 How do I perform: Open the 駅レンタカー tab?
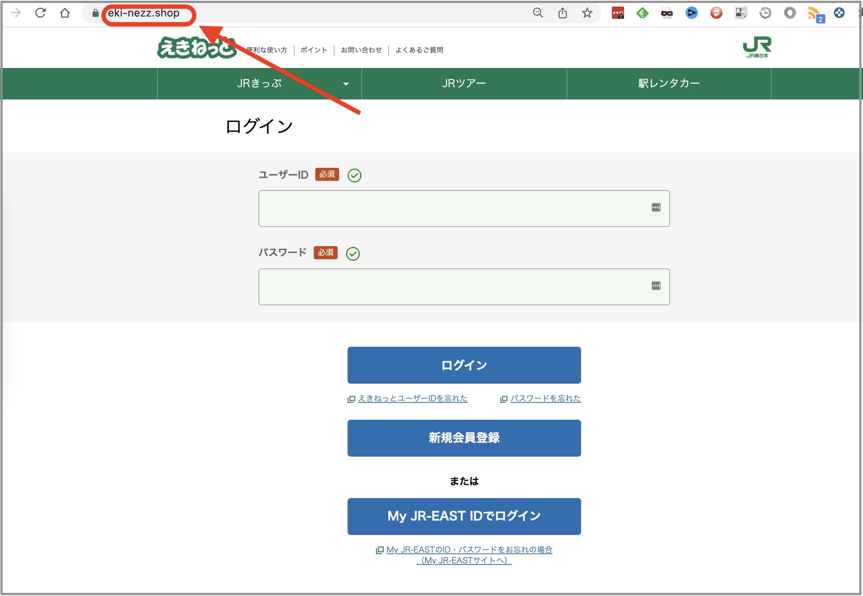click(669, 83)
